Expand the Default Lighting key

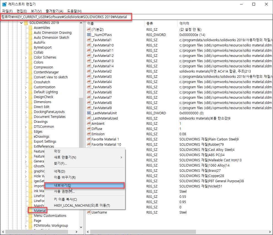(x=26, y=92)
